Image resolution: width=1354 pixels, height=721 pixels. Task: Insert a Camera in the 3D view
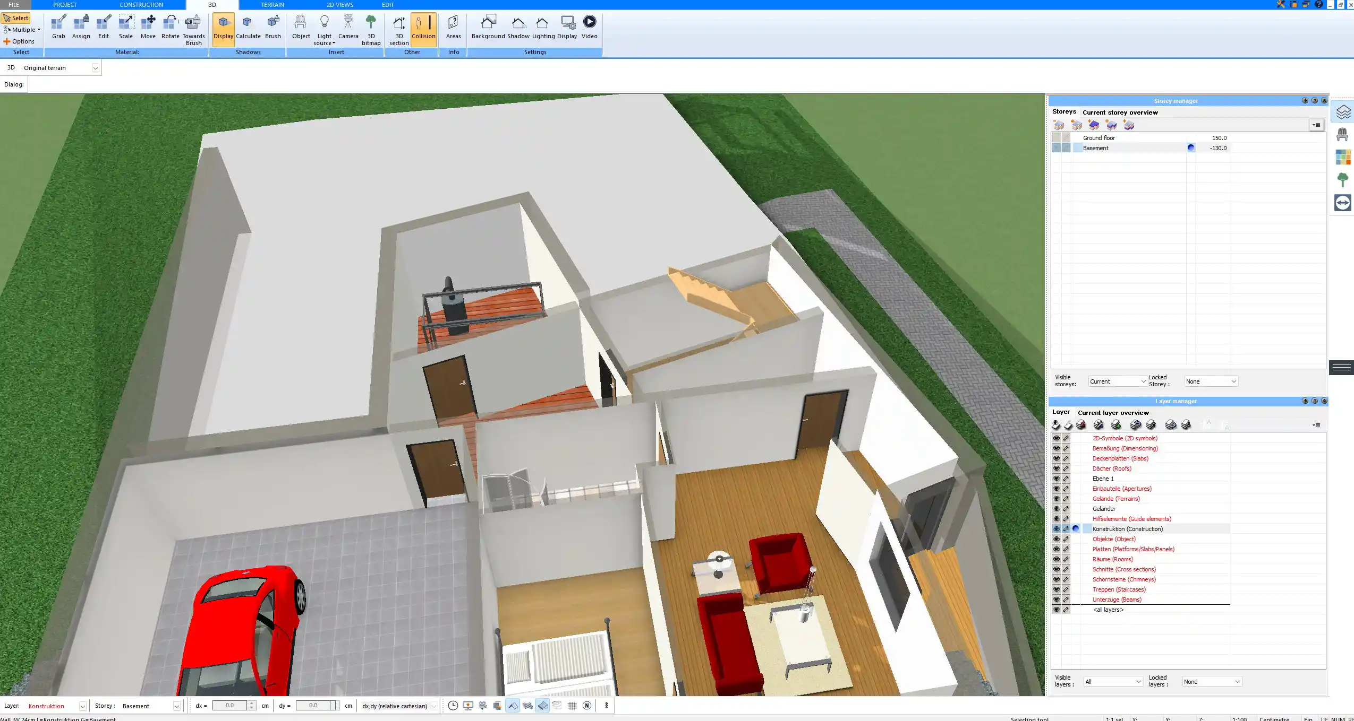point(348,27)
